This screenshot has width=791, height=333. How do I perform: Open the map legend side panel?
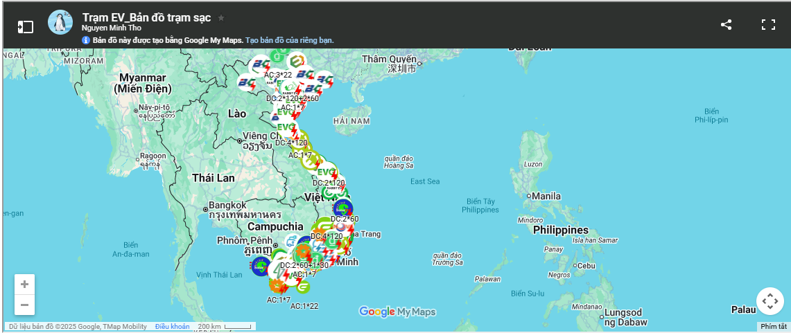point(25,27)
